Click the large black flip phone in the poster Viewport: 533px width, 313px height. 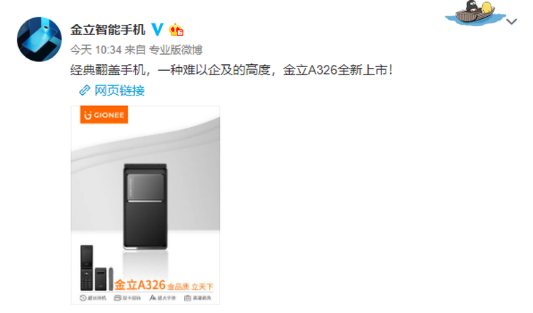click(x=145, y=206)
